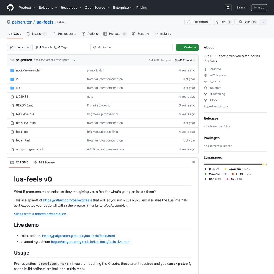Open the 3e87a9f commit hash link

pyautogui.click(x=154, y=60)
